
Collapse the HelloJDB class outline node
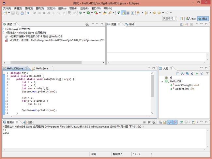click(162, 81)
